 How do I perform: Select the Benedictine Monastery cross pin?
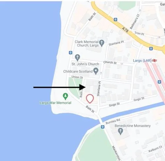point(120,131)
